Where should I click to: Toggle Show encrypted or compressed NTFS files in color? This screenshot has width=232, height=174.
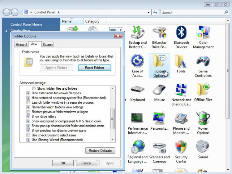tap(28, 121)
